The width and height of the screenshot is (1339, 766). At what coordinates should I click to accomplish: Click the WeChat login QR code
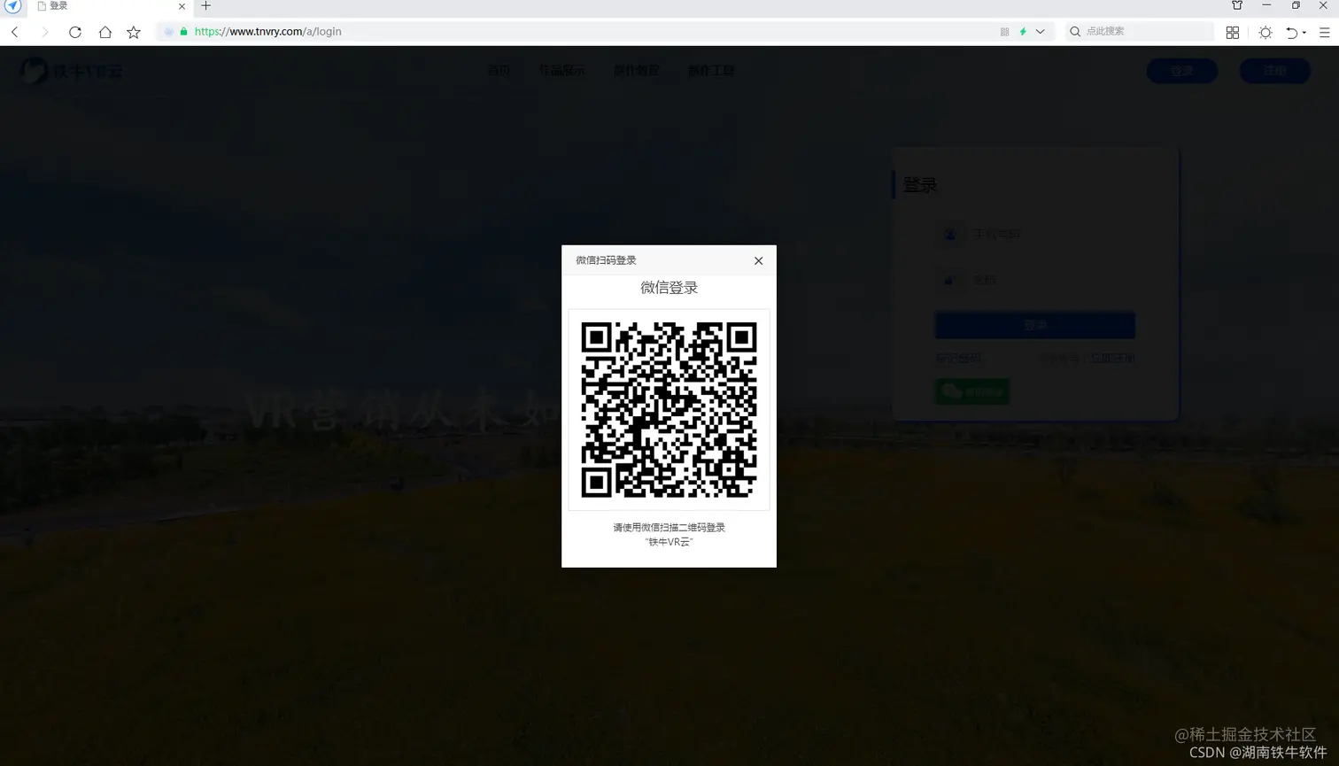tap(669, 409)
